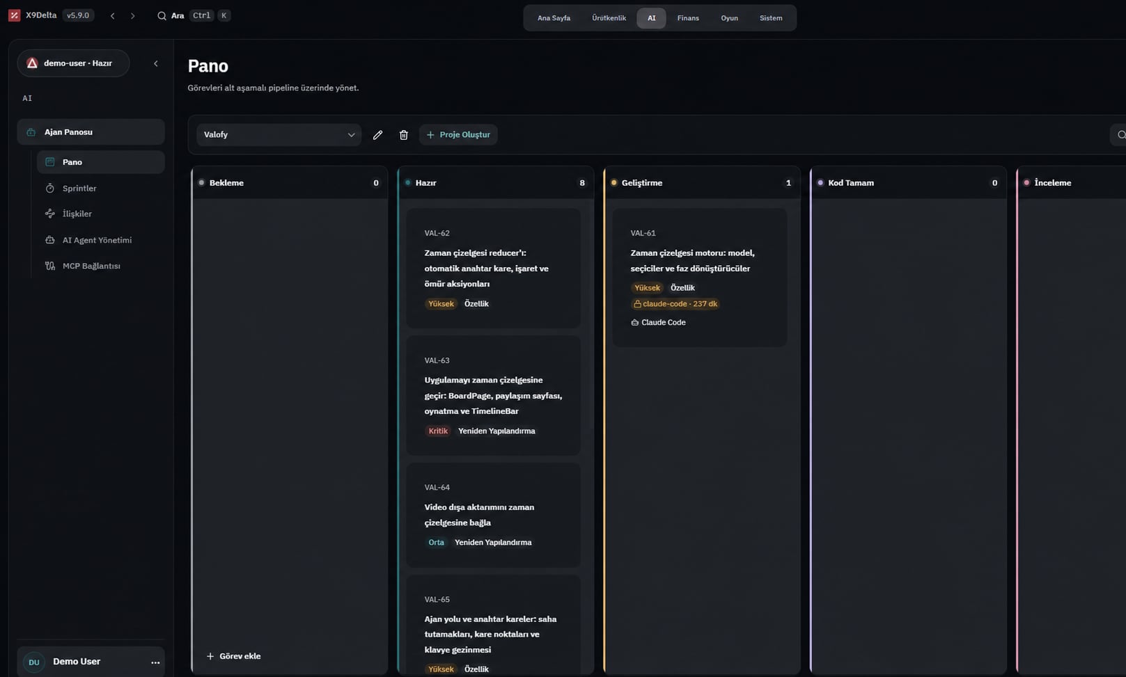
Task: Open the Sistem tab
Action: tap(771, 18)
